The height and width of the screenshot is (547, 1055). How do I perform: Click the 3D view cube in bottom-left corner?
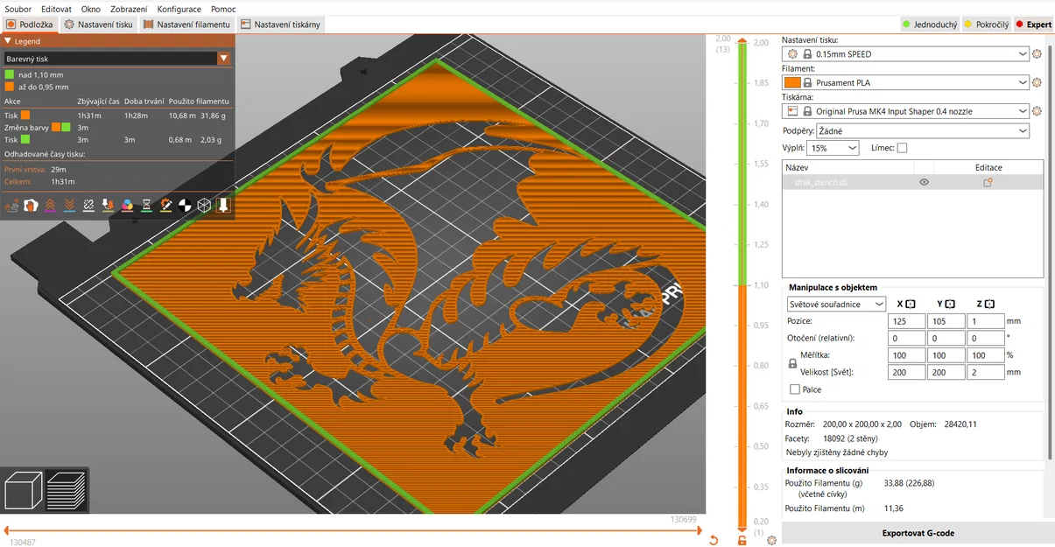click(22, 490)
